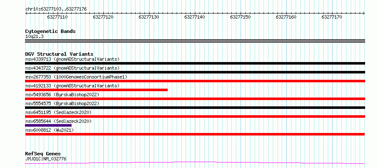Select the purple bar for nsv6585644

pos(48,125)
